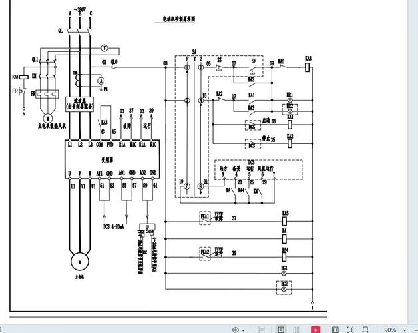Zoom out with the minus button
418x333 pixels.
413,329
